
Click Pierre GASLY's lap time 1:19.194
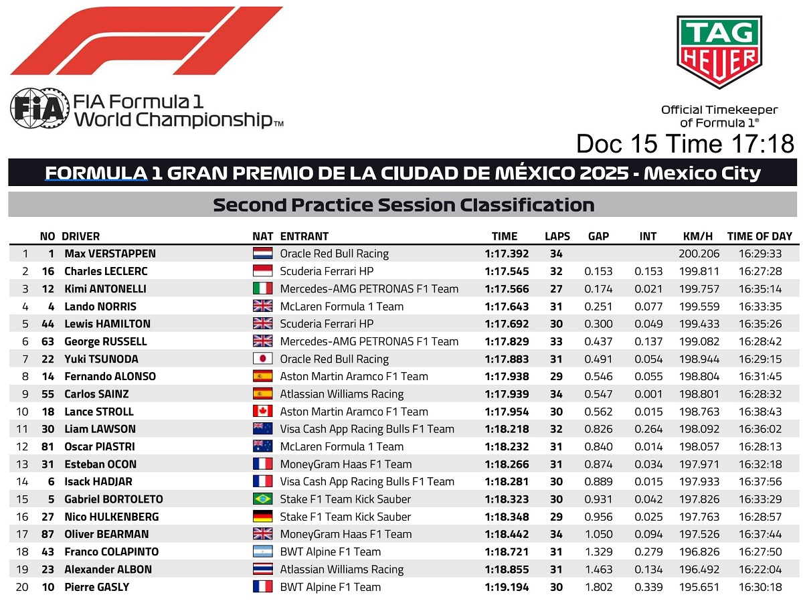pos(507,587)
